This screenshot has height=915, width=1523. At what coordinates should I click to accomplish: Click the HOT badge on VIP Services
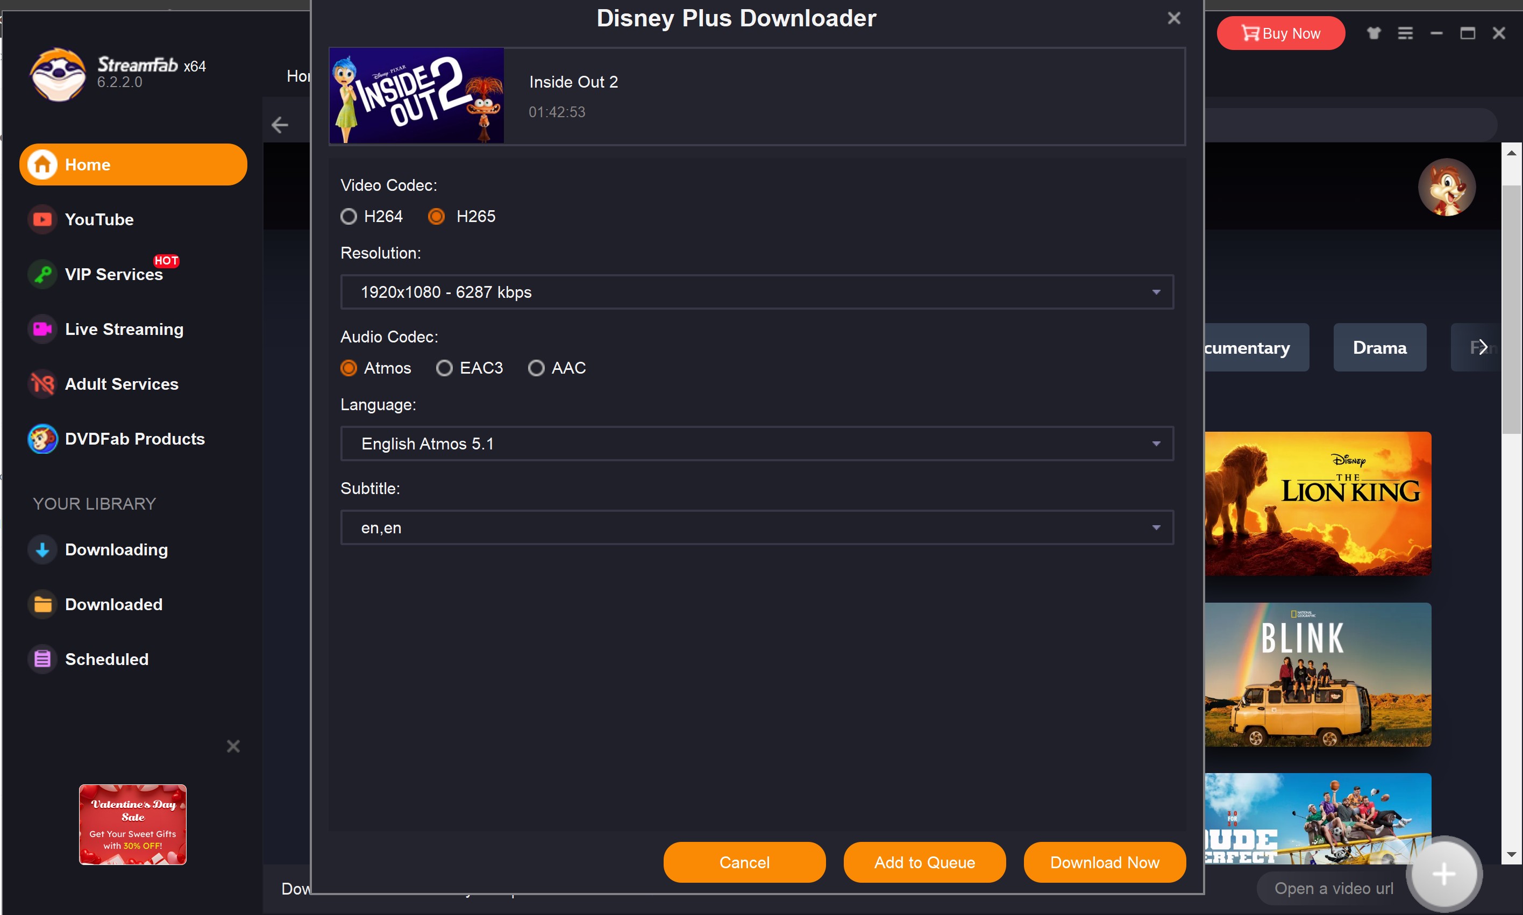(x=166, y=261)
